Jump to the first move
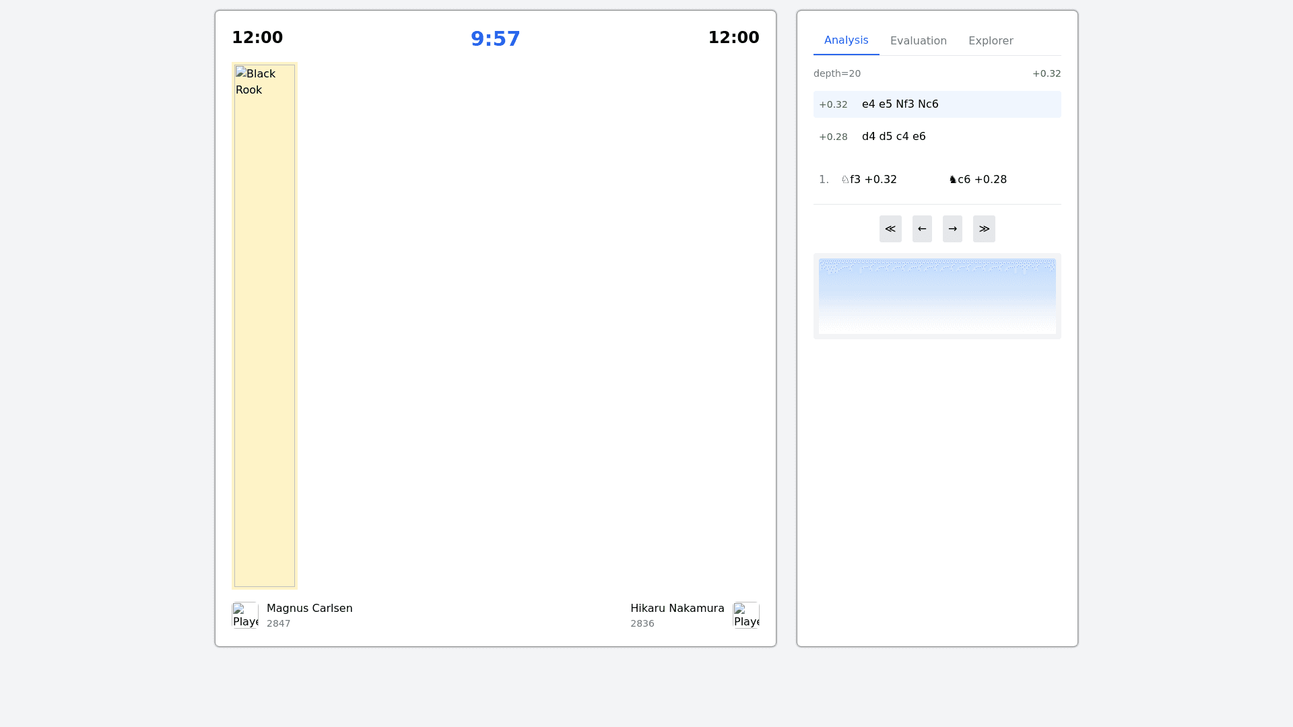The width and height of the screenshot is (1293, 727). tap(890, 229)
